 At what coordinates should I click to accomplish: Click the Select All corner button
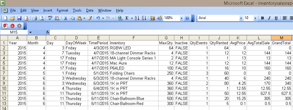(x=4, y=38)
